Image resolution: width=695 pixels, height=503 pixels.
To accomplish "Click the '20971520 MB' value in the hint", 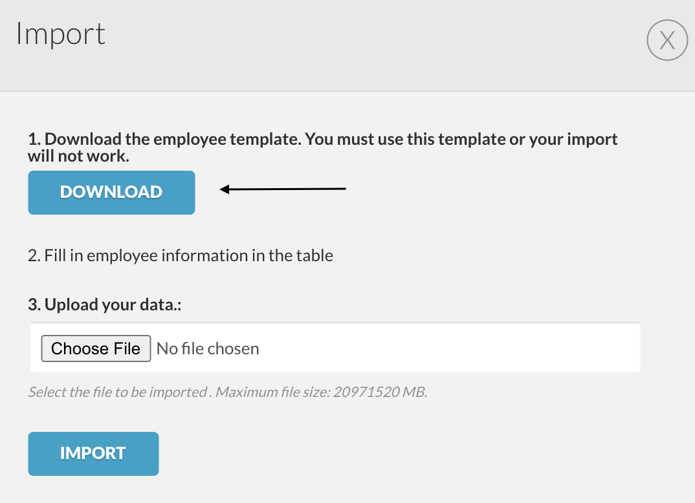I will (x=380, y=392).
